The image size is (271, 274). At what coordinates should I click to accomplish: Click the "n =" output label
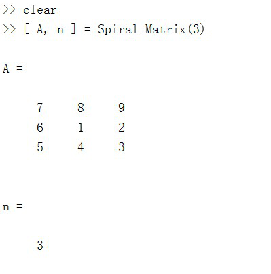click(13, 206)
